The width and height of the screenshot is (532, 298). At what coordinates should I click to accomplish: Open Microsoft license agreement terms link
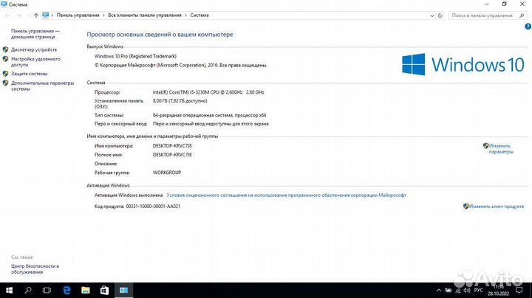coord(287,195)
